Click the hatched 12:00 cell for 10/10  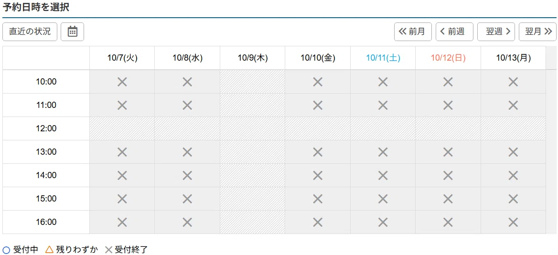317,128
